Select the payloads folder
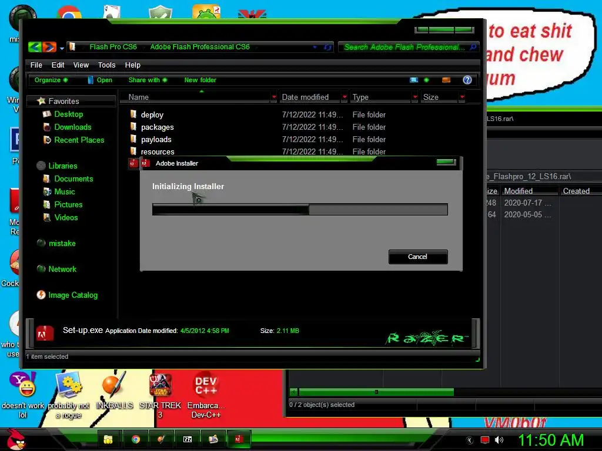 [156, 139]
